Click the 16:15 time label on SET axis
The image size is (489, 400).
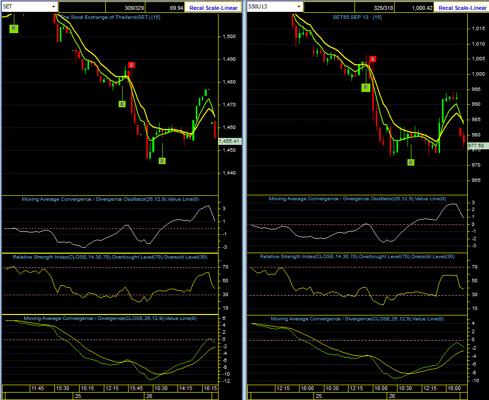pos(210,388)
